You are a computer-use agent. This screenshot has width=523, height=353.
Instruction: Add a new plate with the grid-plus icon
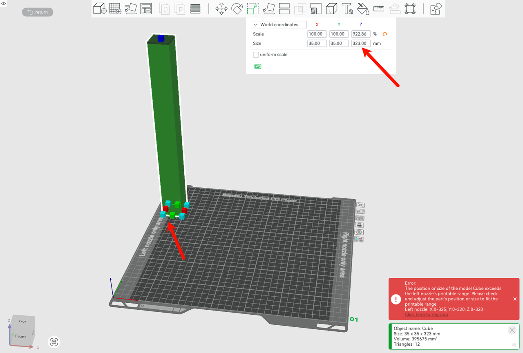click(x=115, y=9)
